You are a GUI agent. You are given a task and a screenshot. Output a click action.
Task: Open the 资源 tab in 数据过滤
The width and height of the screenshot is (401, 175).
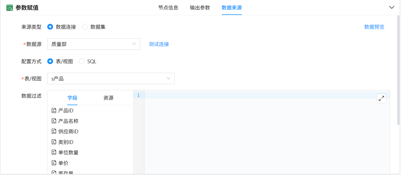point(109,98)
